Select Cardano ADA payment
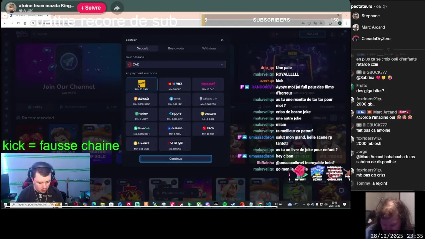The height and width of the screenshot is (239, 425). [175, 129]
